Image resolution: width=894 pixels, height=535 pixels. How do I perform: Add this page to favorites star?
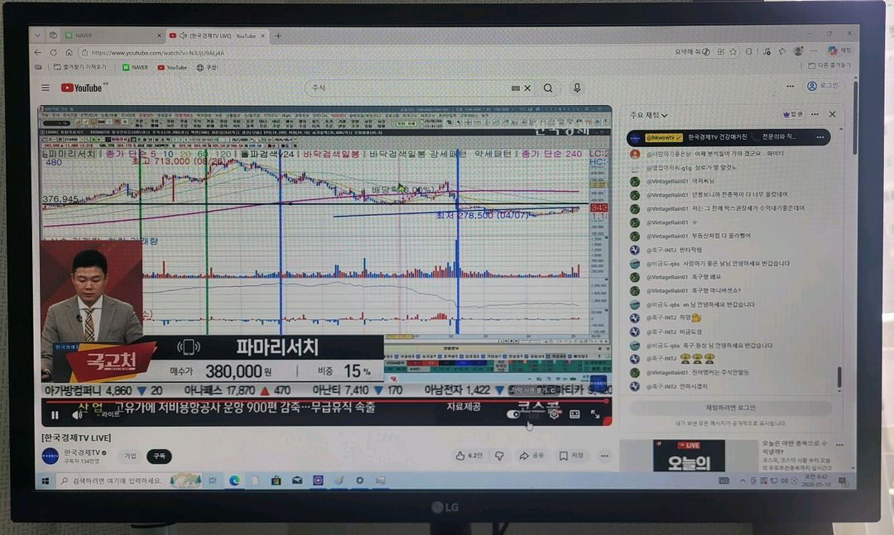point(733,51)
